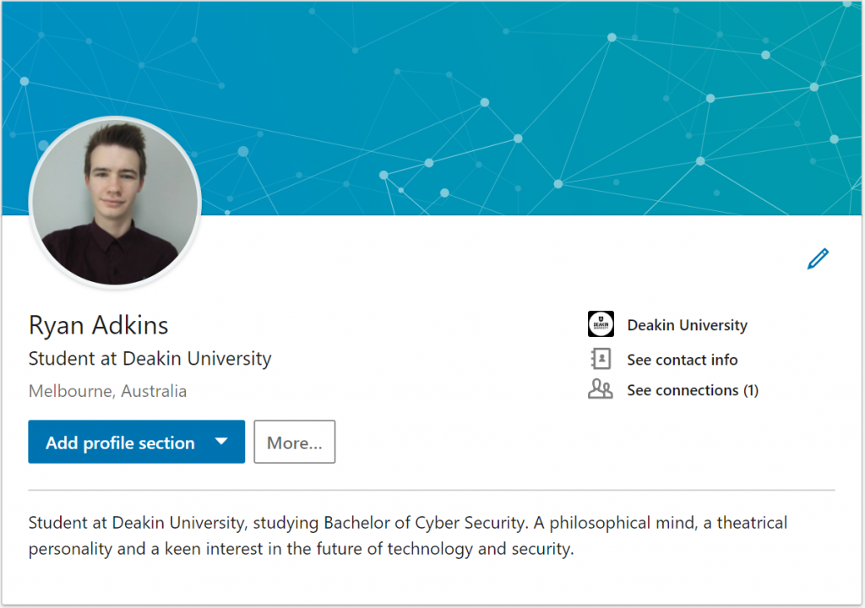Screen dimensions: 865x608
Task: Click the Add profile section button
Action: pyautogui.click(x=136, y=442)
